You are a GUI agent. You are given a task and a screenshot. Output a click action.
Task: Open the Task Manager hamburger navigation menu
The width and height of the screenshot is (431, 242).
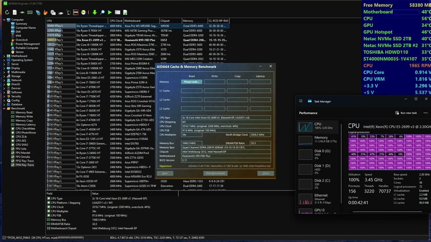pyautogui.click(x=301, y=101)
